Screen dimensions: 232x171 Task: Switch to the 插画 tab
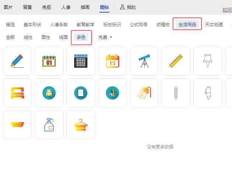tap(85, 7)
